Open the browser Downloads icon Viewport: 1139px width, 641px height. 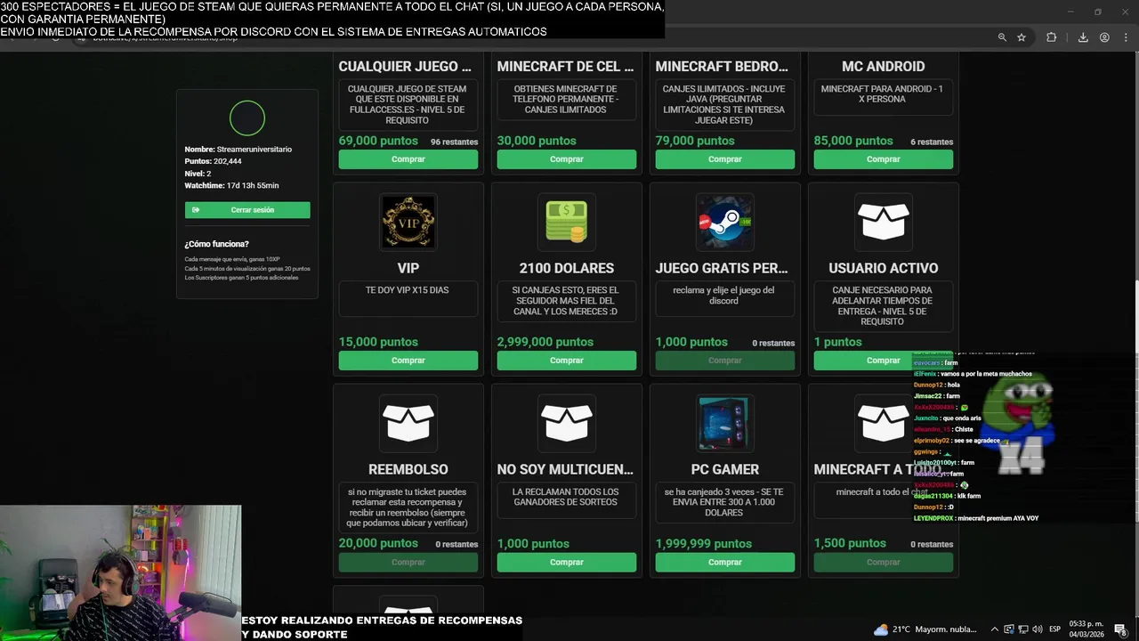[1083, 37]
